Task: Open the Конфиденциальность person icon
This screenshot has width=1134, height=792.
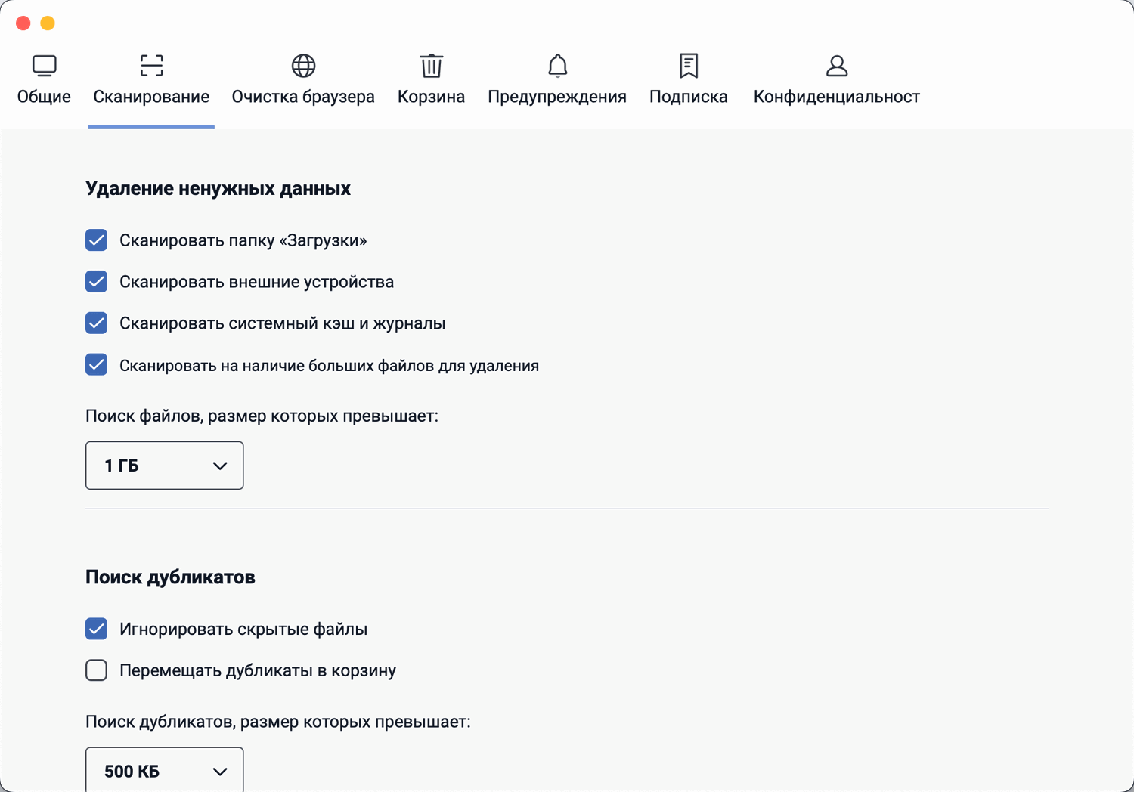Action: click(836, 66)
